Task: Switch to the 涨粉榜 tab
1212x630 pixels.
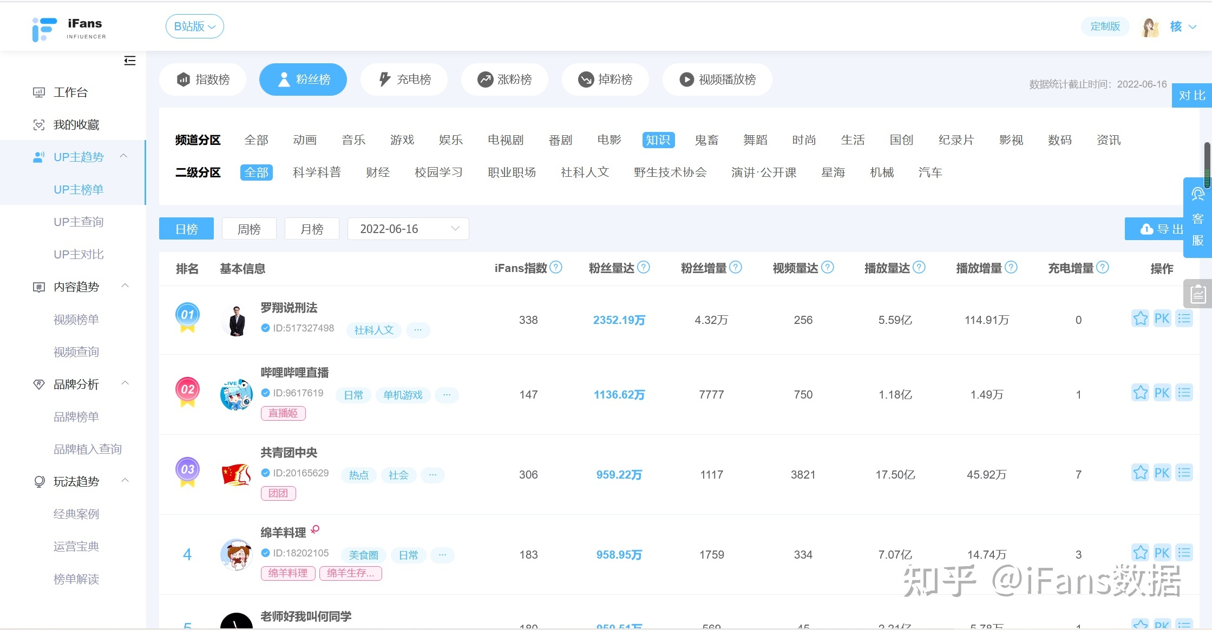Action: point(505,79)
